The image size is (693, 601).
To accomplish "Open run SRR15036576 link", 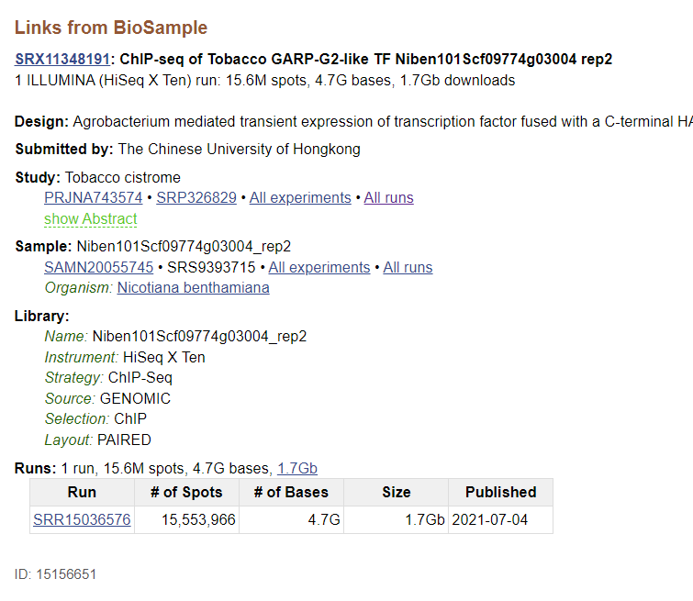I will (82, 520).
